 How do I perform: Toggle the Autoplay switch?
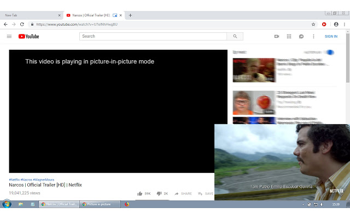pos(329,53)
